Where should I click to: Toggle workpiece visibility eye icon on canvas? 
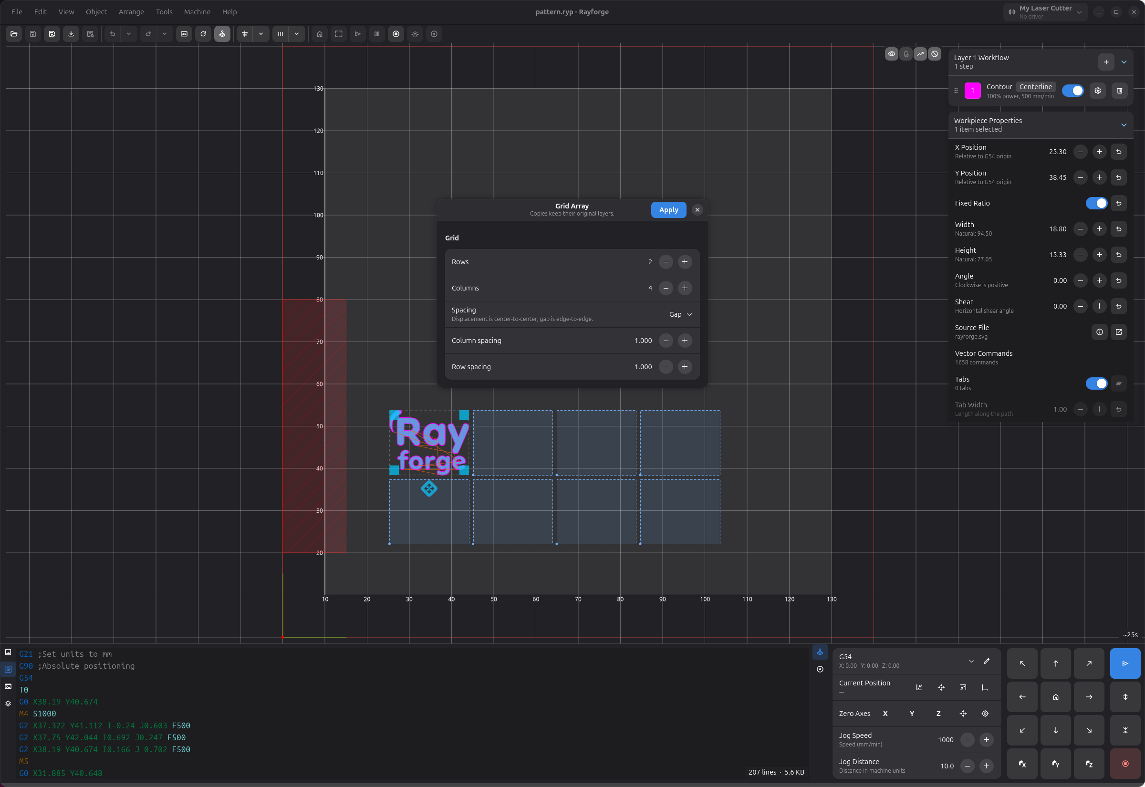(891, 54)
